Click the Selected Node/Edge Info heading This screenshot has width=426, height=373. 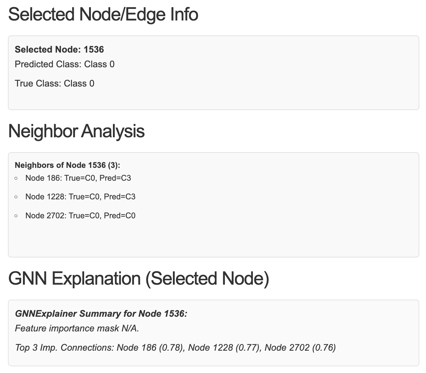pyautogui.click(x=103, y=14)
